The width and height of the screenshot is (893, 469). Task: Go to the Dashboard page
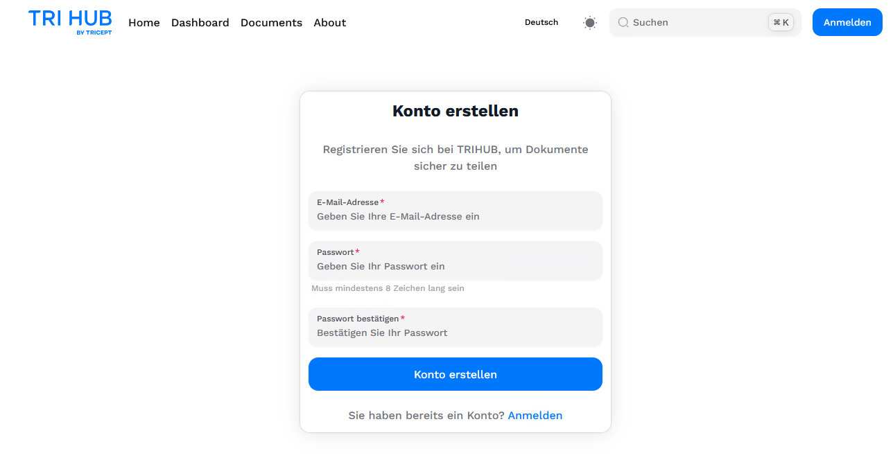(200, 22)
